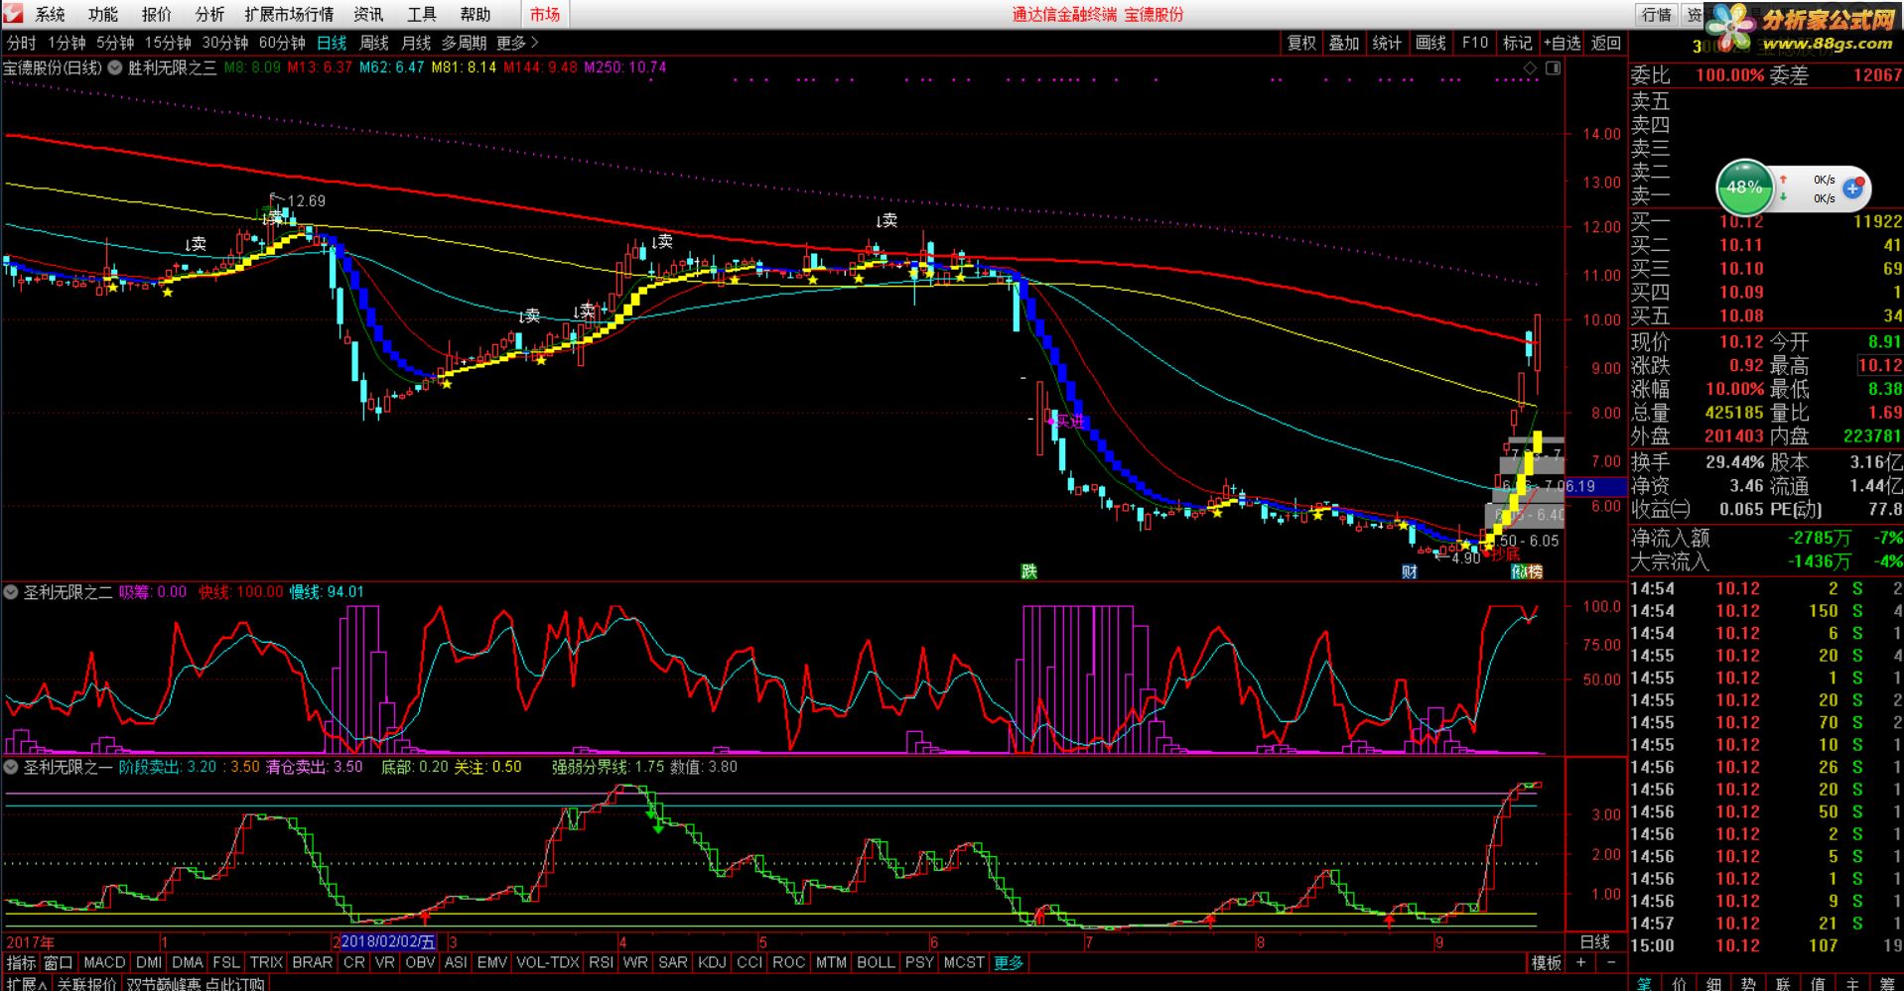The width and height of the screenshot is (1904, 991).
Task: Click the 画线 drawing tools button
Action: click(x=1430, y=43)
